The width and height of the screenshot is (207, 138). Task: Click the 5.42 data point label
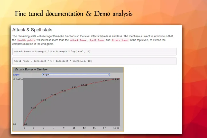click(33, 108)
